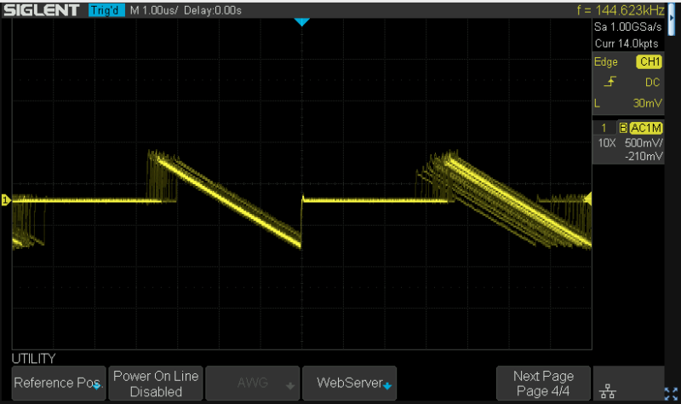Viewport: 681px width, 404px height.
Task: Click the channel 1 ground level marker
Action: [6, 200]
